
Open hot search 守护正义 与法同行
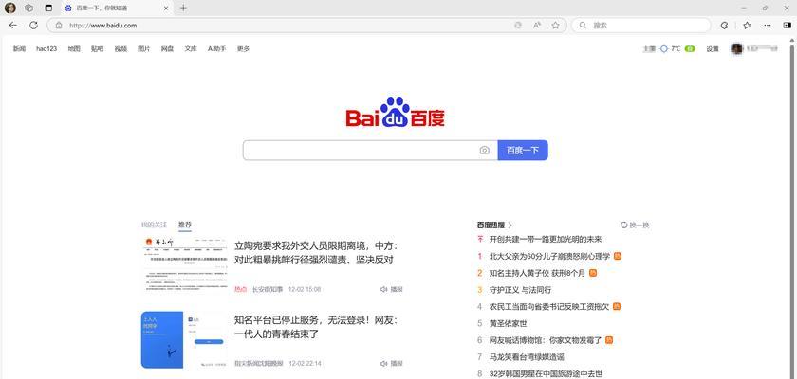click(520, 290)
